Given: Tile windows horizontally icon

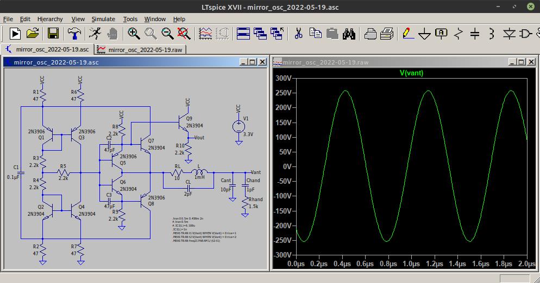Looking at the screenshot, I should coord(243,34).
